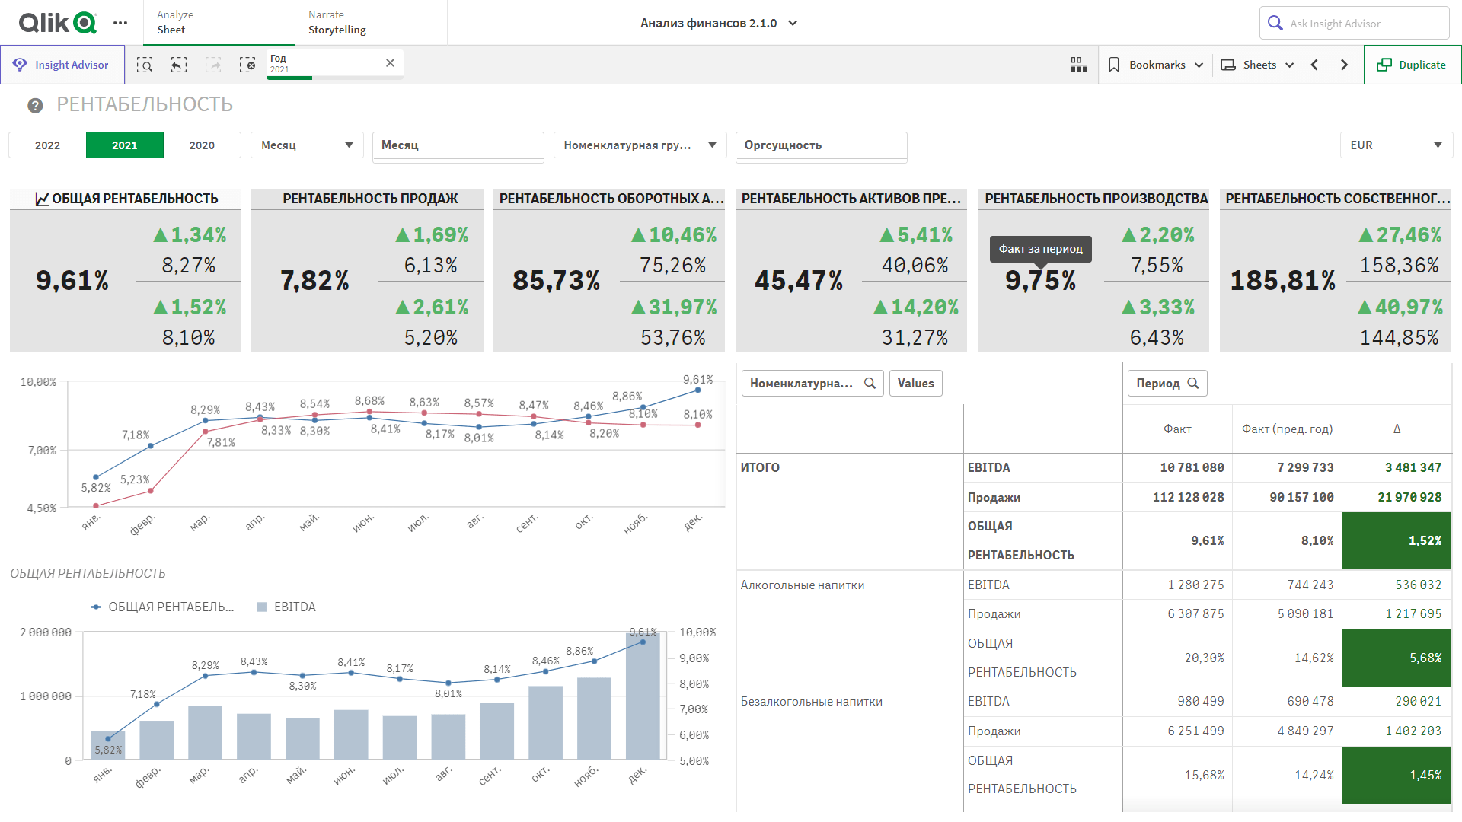Select year 2020 toggle button
Viewport: 1462px width, 822px height.
tap(202, 145)
